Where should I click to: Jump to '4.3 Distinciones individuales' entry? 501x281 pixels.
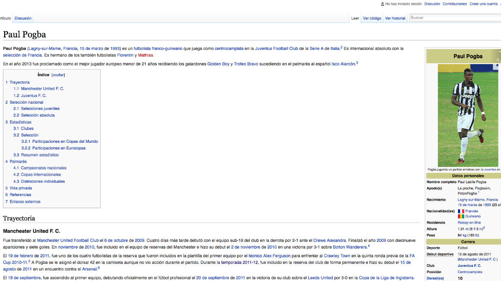pos(39,182)
